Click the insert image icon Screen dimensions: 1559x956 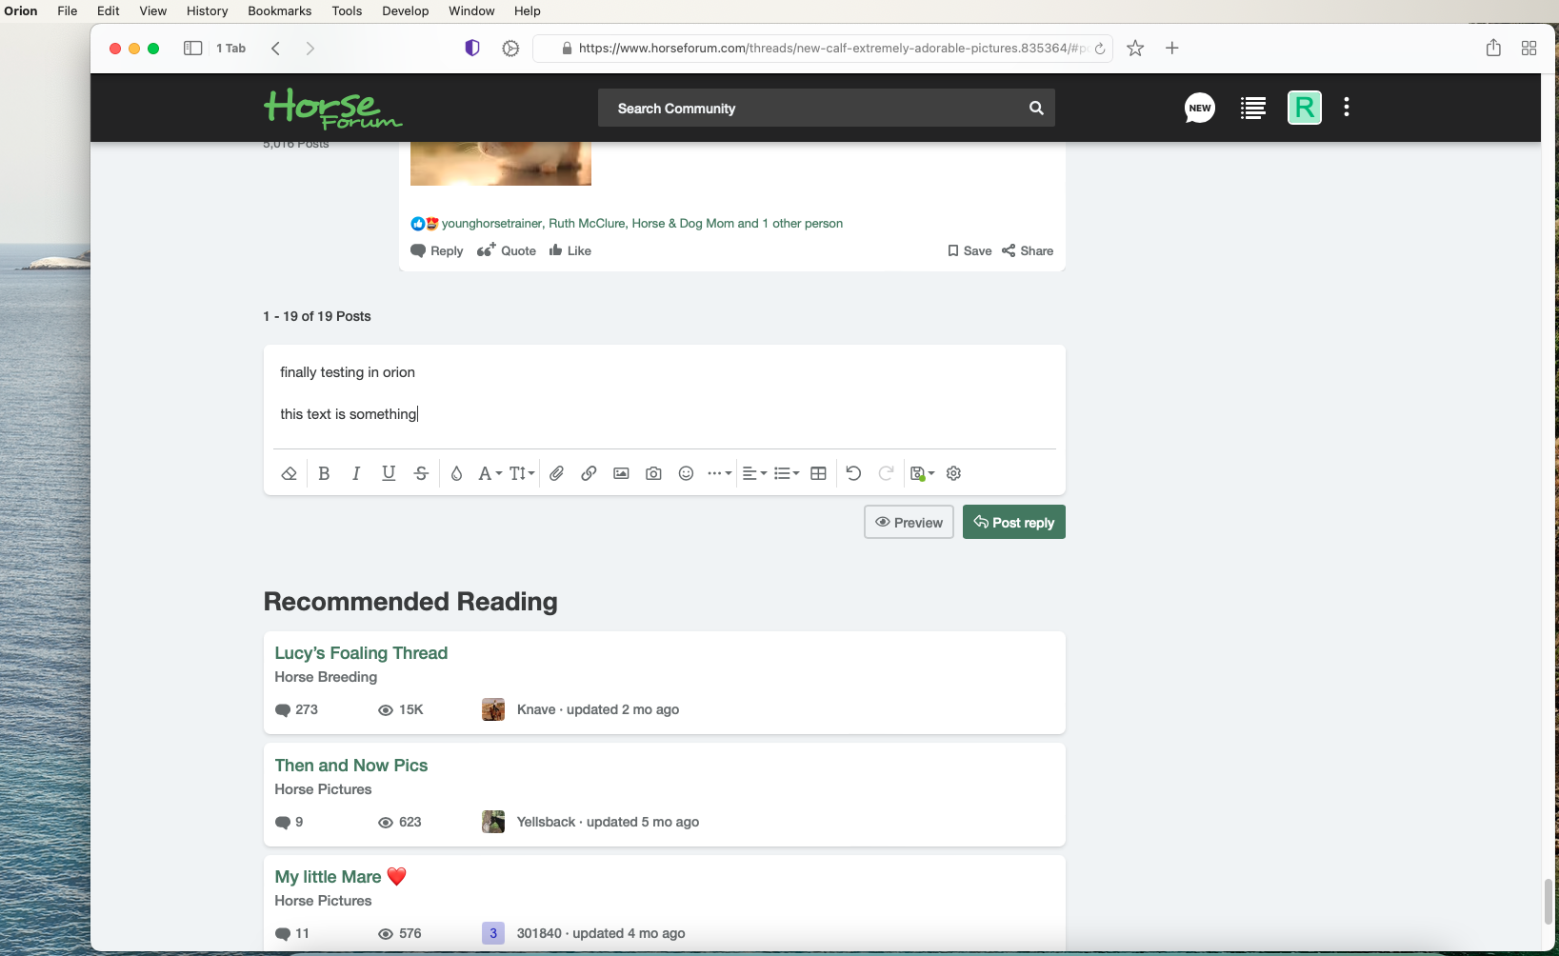tap(621, 473)
